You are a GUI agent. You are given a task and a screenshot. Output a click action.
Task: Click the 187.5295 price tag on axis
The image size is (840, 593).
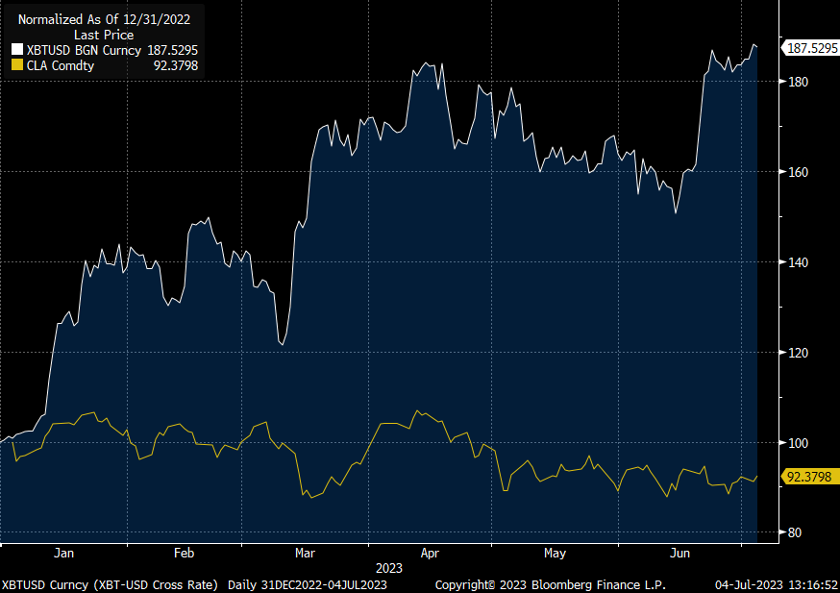point(807,48)
